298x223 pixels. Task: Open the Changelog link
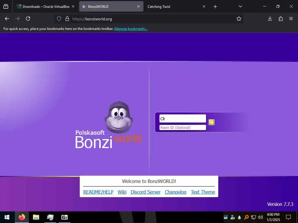pyautogui.click(x=175, y=192)
